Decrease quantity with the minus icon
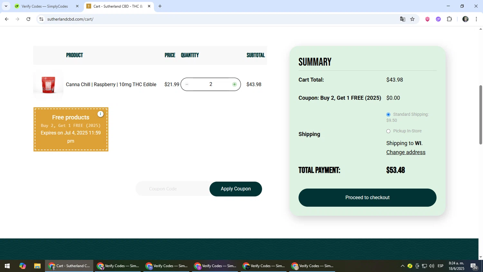The height and width of the screenshot is (272, 483). [187, 84]
